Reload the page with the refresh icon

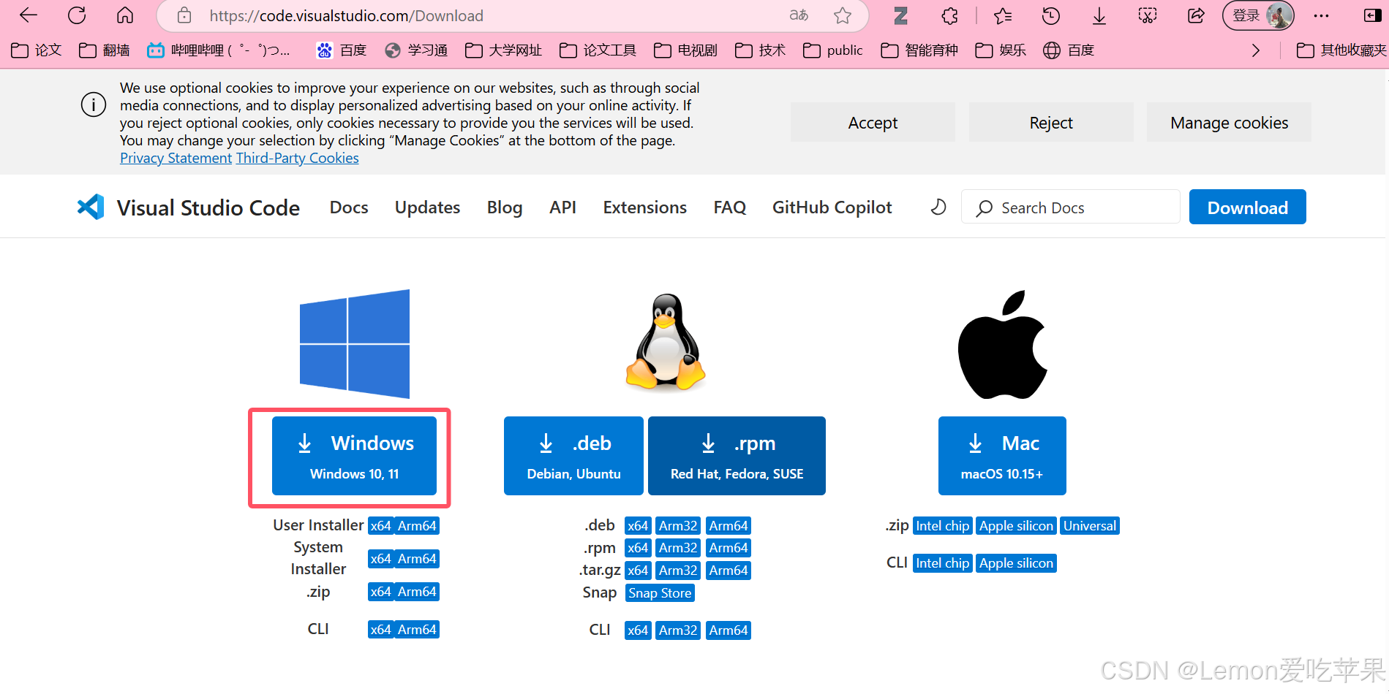77,15
